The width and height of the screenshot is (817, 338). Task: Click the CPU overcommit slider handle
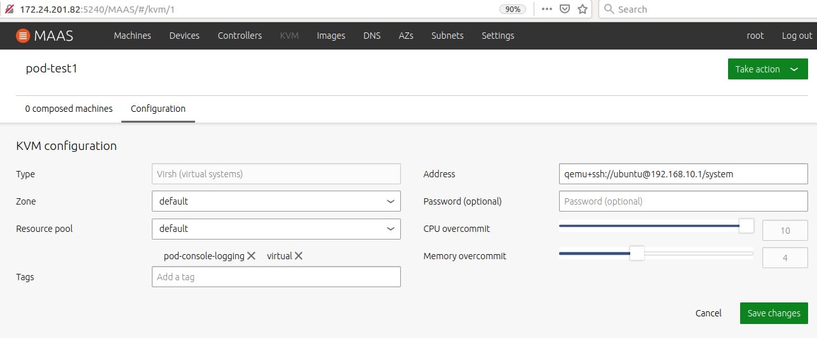[746, 226]
